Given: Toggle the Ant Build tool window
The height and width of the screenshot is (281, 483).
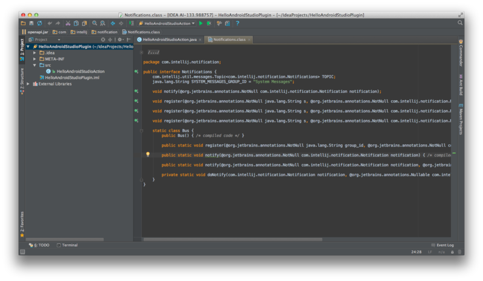Looking at the screenshot, I should 461,84.
